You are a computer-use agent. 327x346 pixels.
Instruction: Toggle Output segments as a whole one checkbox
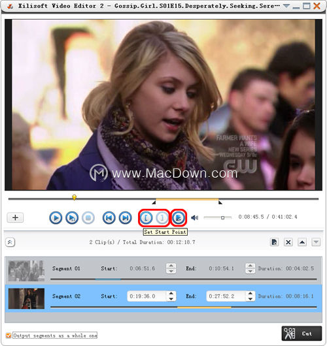(x=9, y=336)
